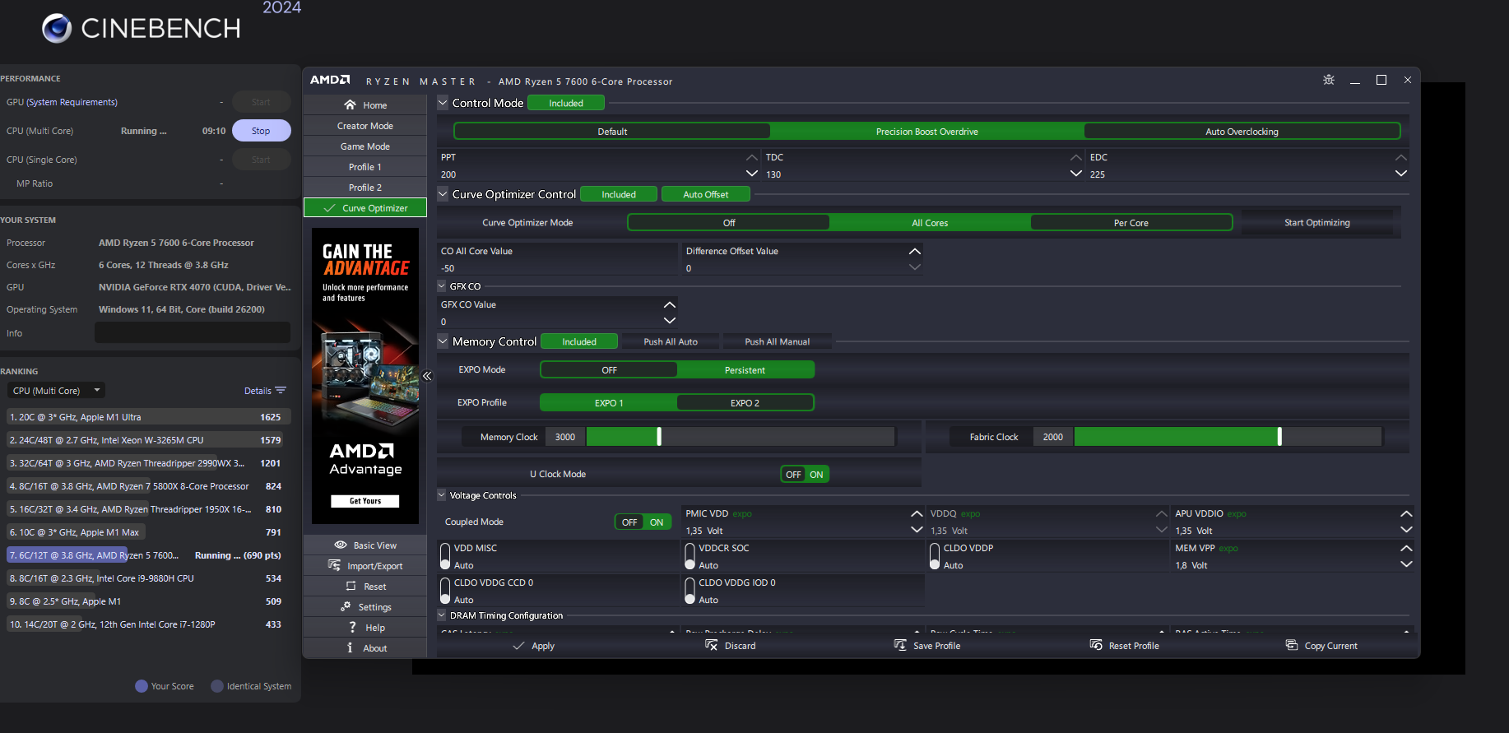Image resolution: width=1509 pixels, height=733 pixels.
Task: Switch to Profile 1
Action: tap(365, 167)
